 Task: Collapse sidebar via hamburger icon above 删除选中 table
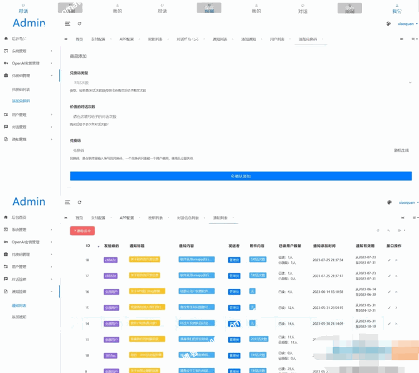pos(68,202)
